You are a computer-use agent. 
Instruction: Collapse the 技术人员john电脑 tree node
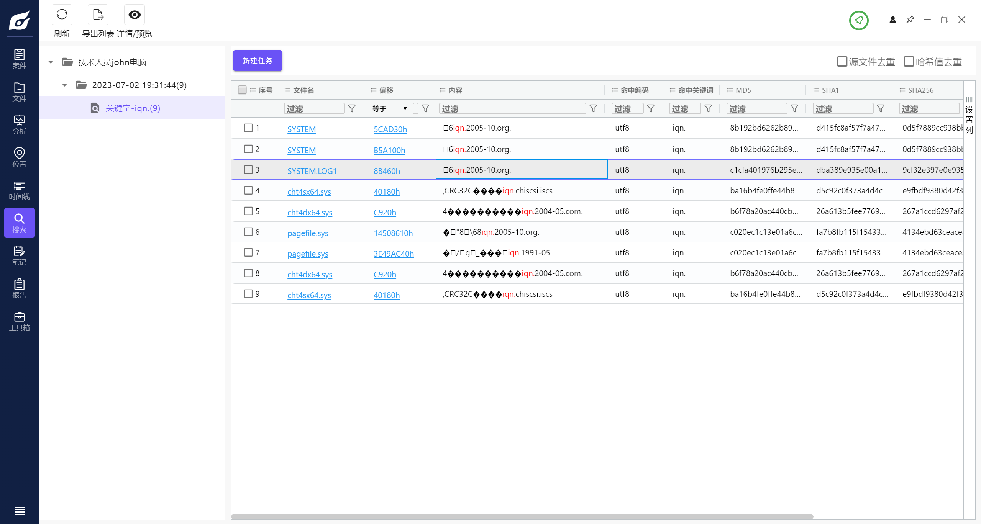click(51, 62)
